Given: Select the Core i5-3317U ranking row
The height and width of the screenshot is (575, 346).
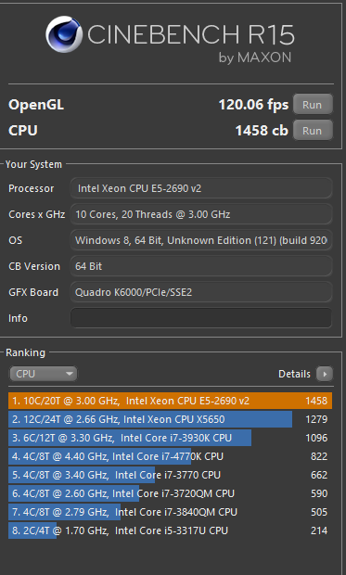Looking at the screenshot, I should coord(171,530).
